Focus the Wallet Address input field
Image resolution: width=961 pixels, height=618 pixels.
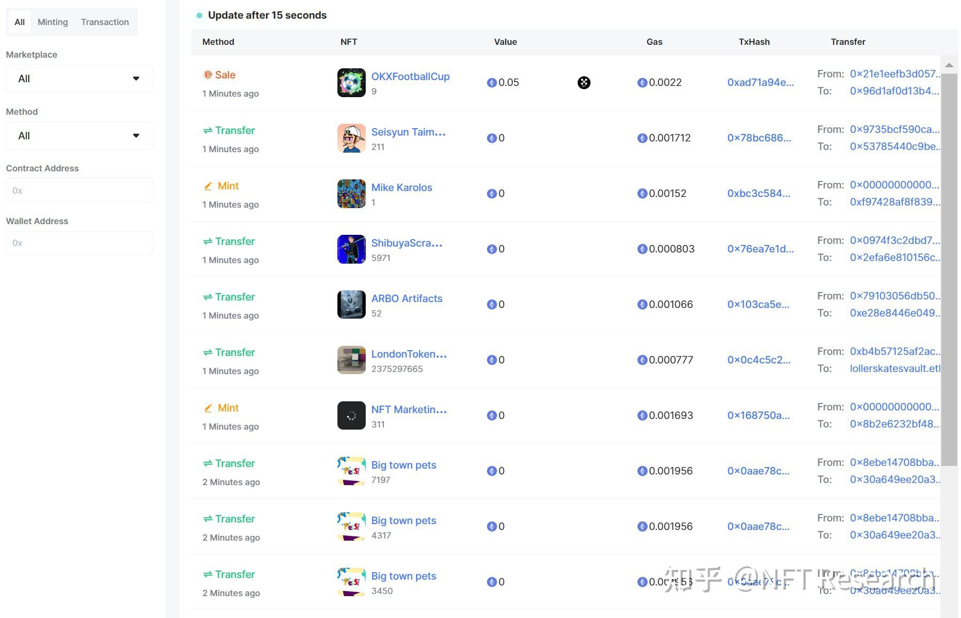80,243
